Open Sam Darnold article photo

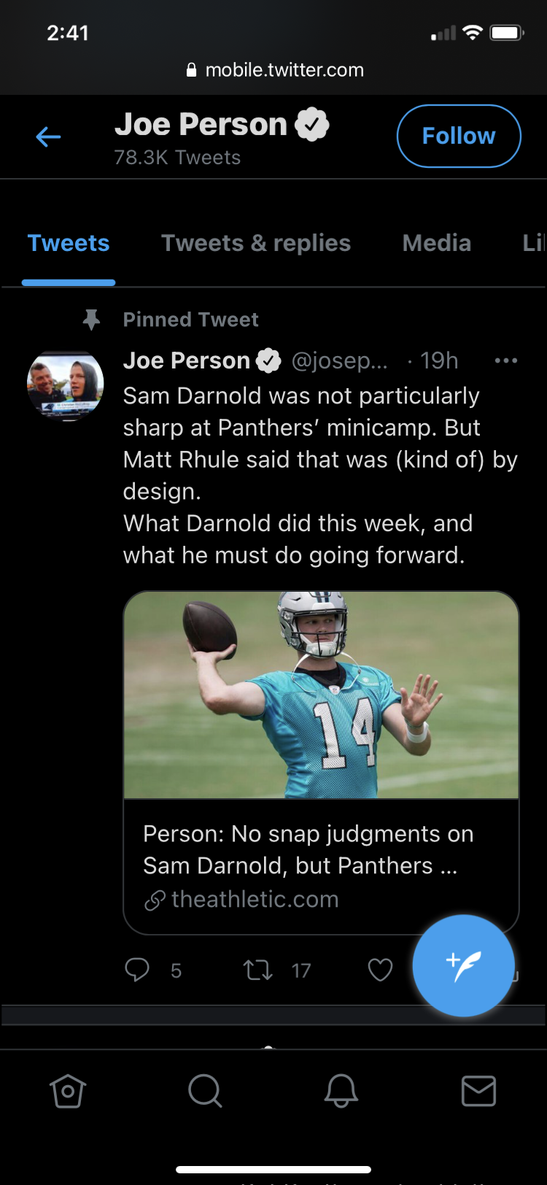321,695
